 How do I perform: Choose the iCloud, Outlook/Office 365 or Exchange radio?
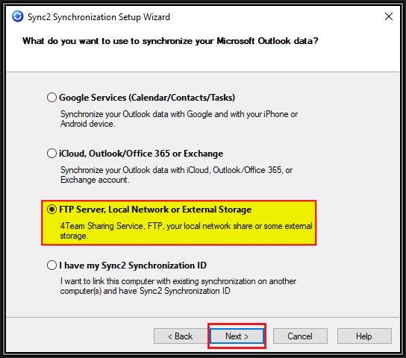[x=51, y=154]
